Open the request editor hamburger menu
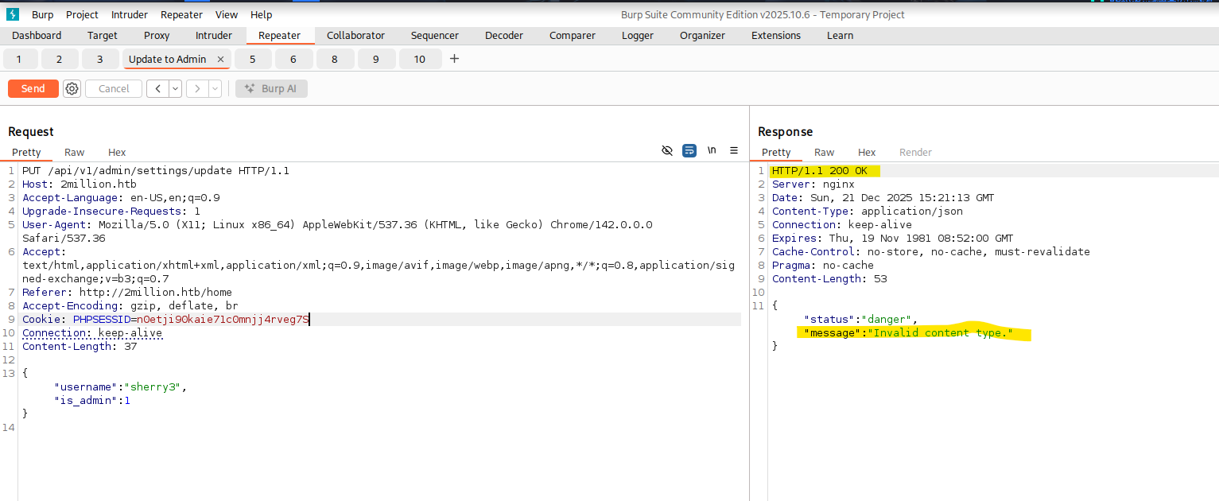Viewport: 1219px width, 501px height. 734,150
